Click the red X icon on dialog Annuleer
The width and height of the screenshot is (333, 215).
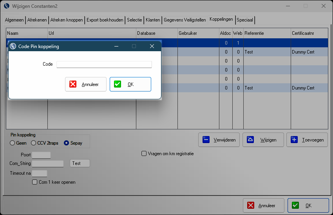[73, 84]
